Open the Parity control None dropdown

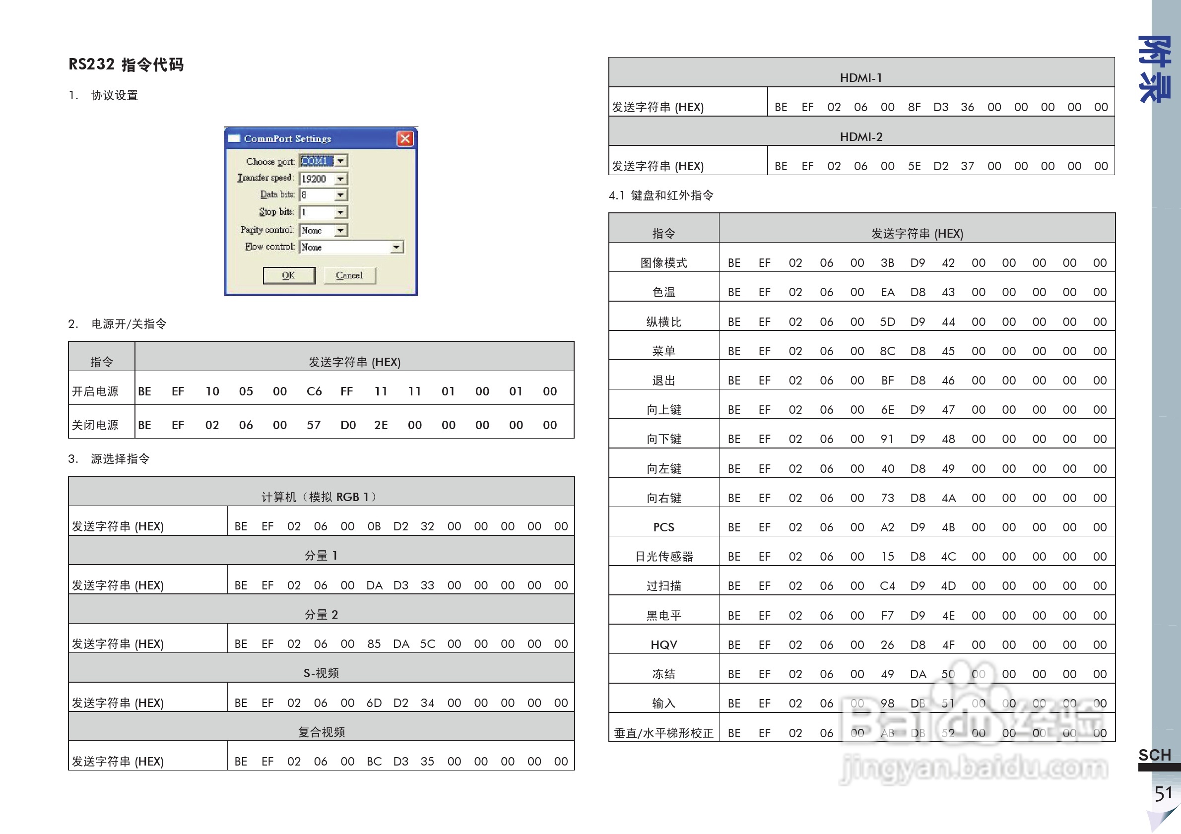pyautogui.click(x=340, y=230)
